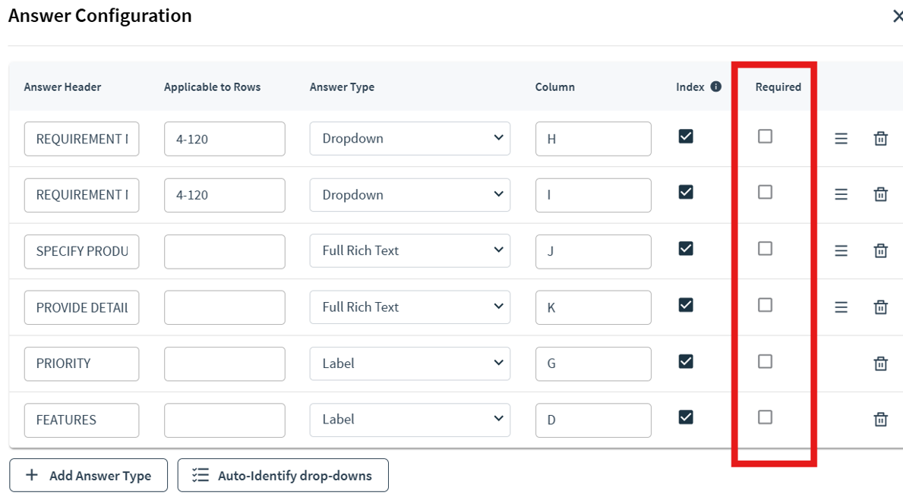Click reorder handle for Column J row
Viewport: 903px width, 494px height.
pos(841,250)
